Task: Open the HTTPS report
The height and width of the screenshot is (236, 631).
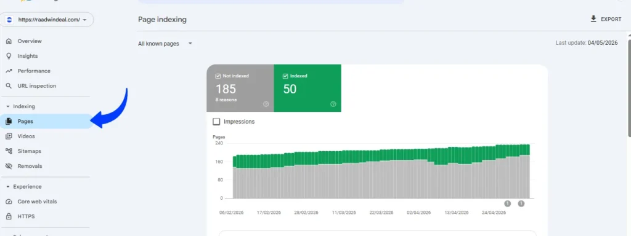Action: [26, 216]
